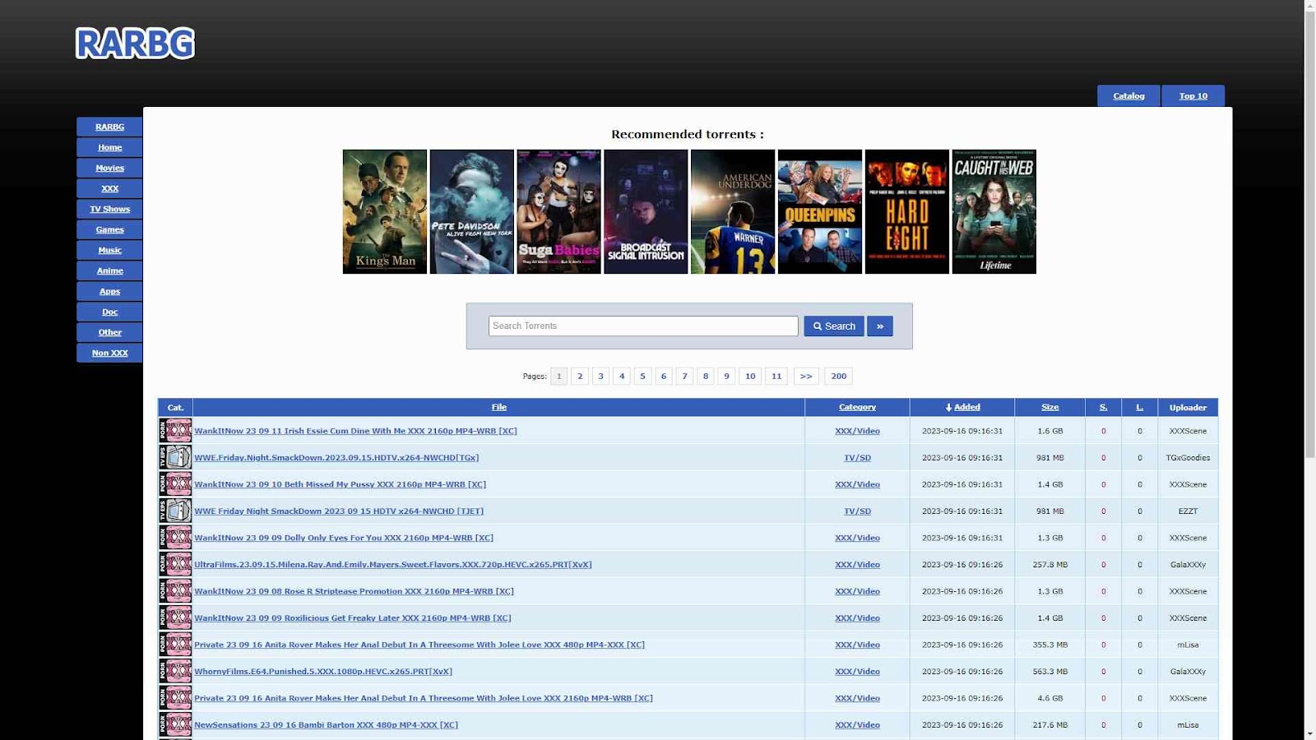1316x740 pixels.
Task: Open the Suga Babies poster
Action: pyautogui.click(x=559, y=211)
